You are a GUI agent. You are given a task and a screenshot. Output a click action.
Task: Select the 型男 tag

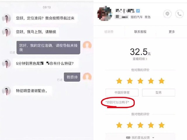[x=158, y=92]
